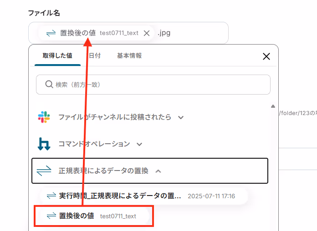317x231 pixels.
Task: Click arrows icon in the ファイル名 chip
Action: tap(51, 33)
